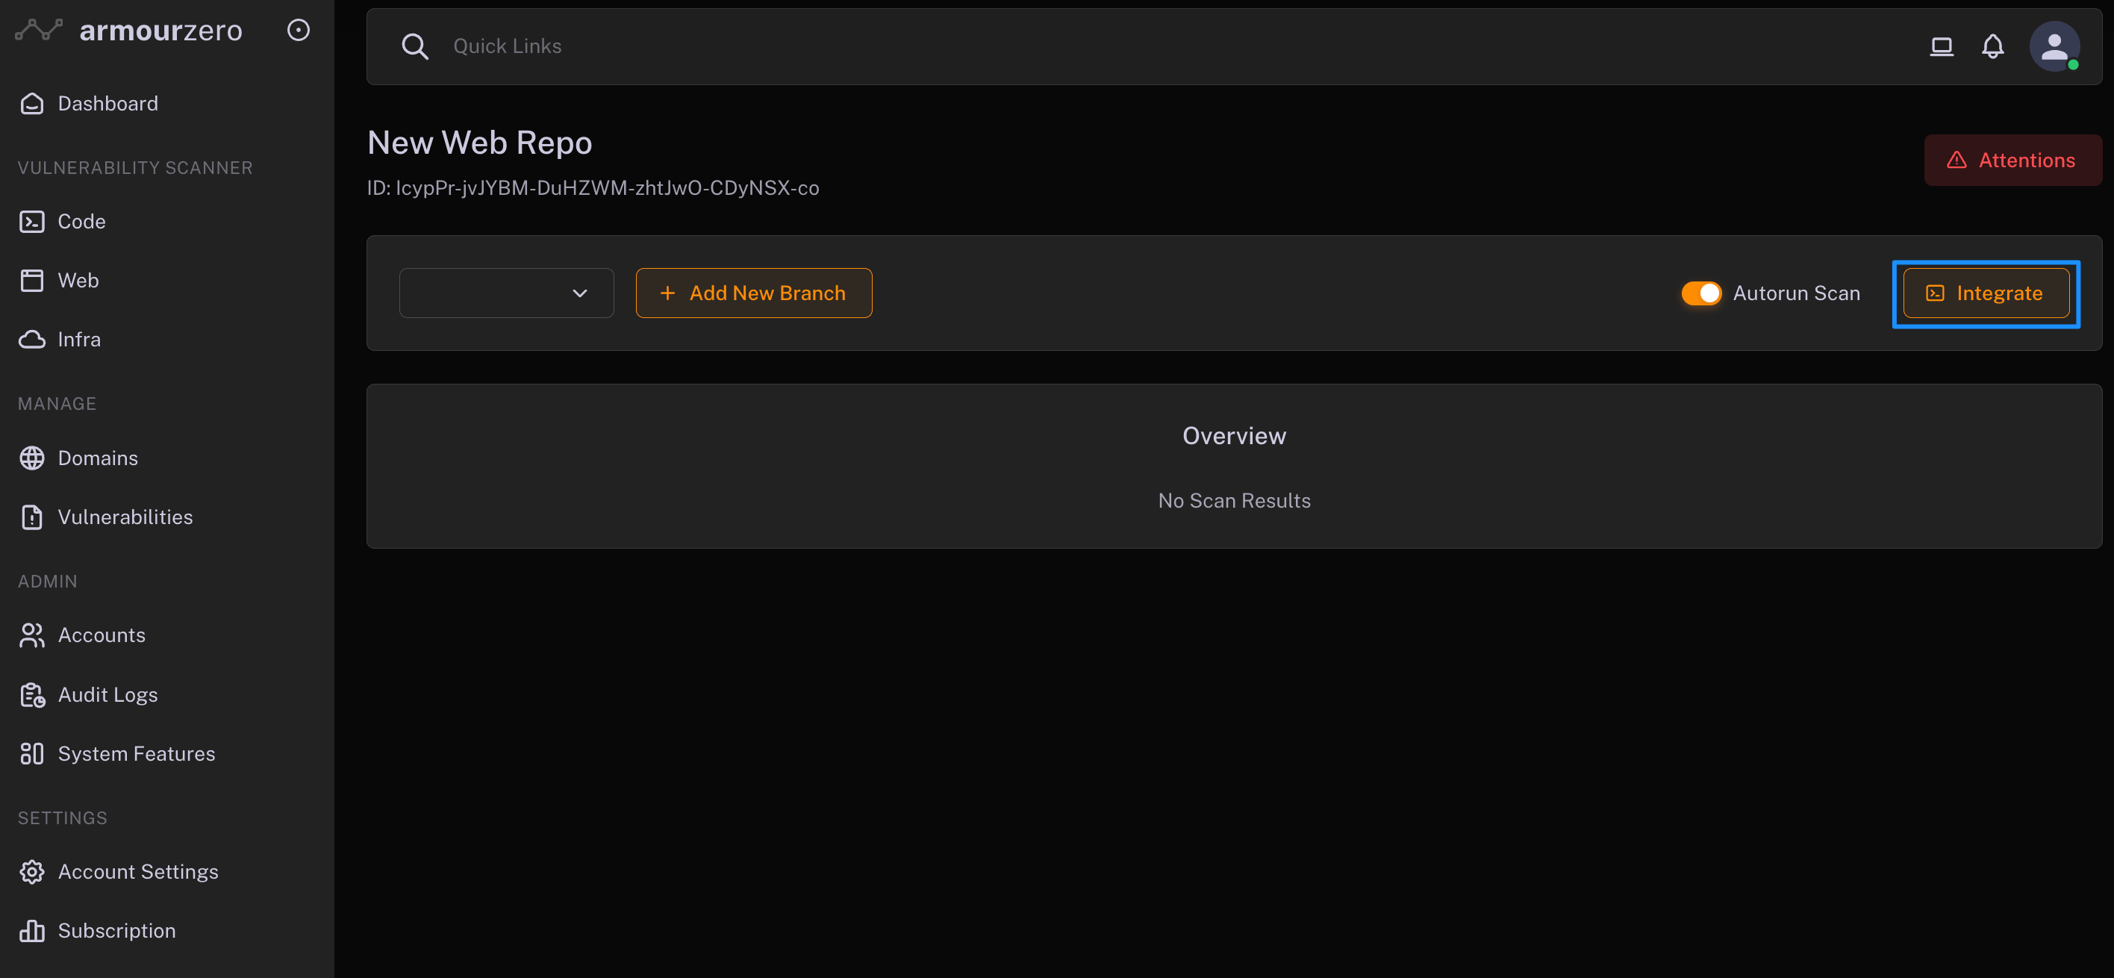The image size is (2114, 978).
Task: Click the Account Settings gear icon
Action: coord(32,871)
